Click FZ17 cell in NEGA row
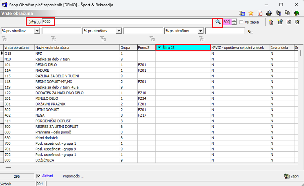This screenshot has height=186, width=304. tap(146, 115)
